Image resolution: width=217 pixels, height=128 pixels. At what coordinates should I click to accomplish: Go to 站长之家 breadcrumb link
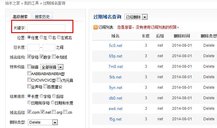(x=13, y=3)
